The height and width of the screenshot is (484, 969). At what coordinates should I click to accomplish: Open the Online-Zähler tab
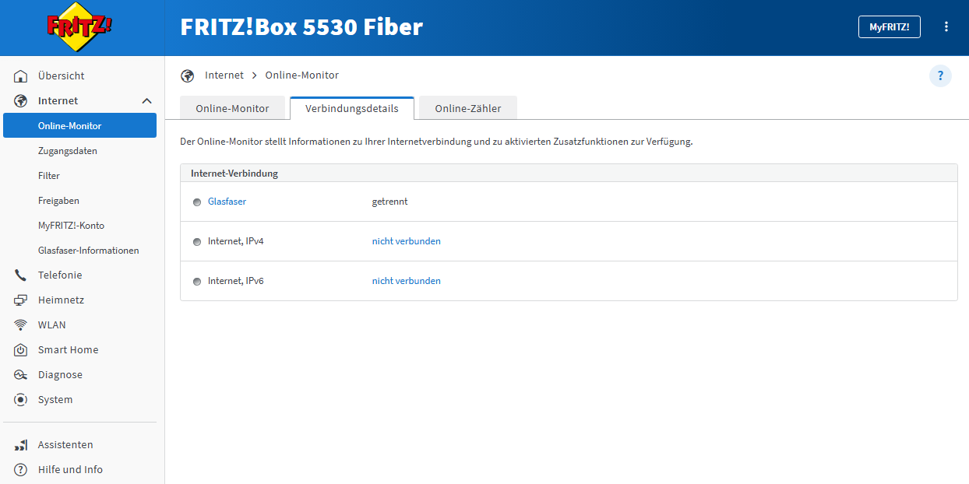click(468, 108)
